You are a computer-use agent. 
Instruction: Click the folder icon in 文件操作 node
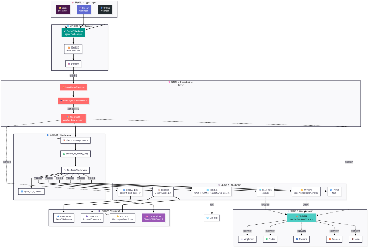click(302, 190)
